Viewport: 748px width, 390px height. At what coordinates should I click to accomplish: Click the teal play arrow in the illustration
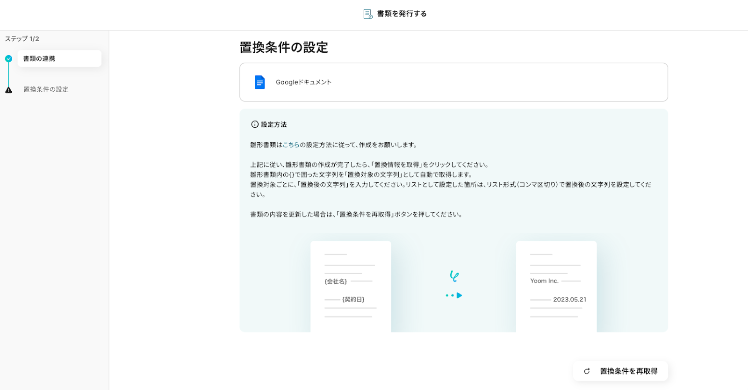[459, 296]
